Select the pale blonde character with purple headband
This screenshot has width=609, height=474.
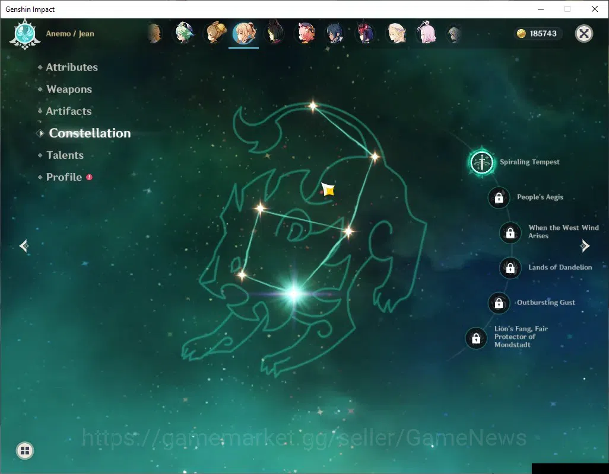point(397,33)
